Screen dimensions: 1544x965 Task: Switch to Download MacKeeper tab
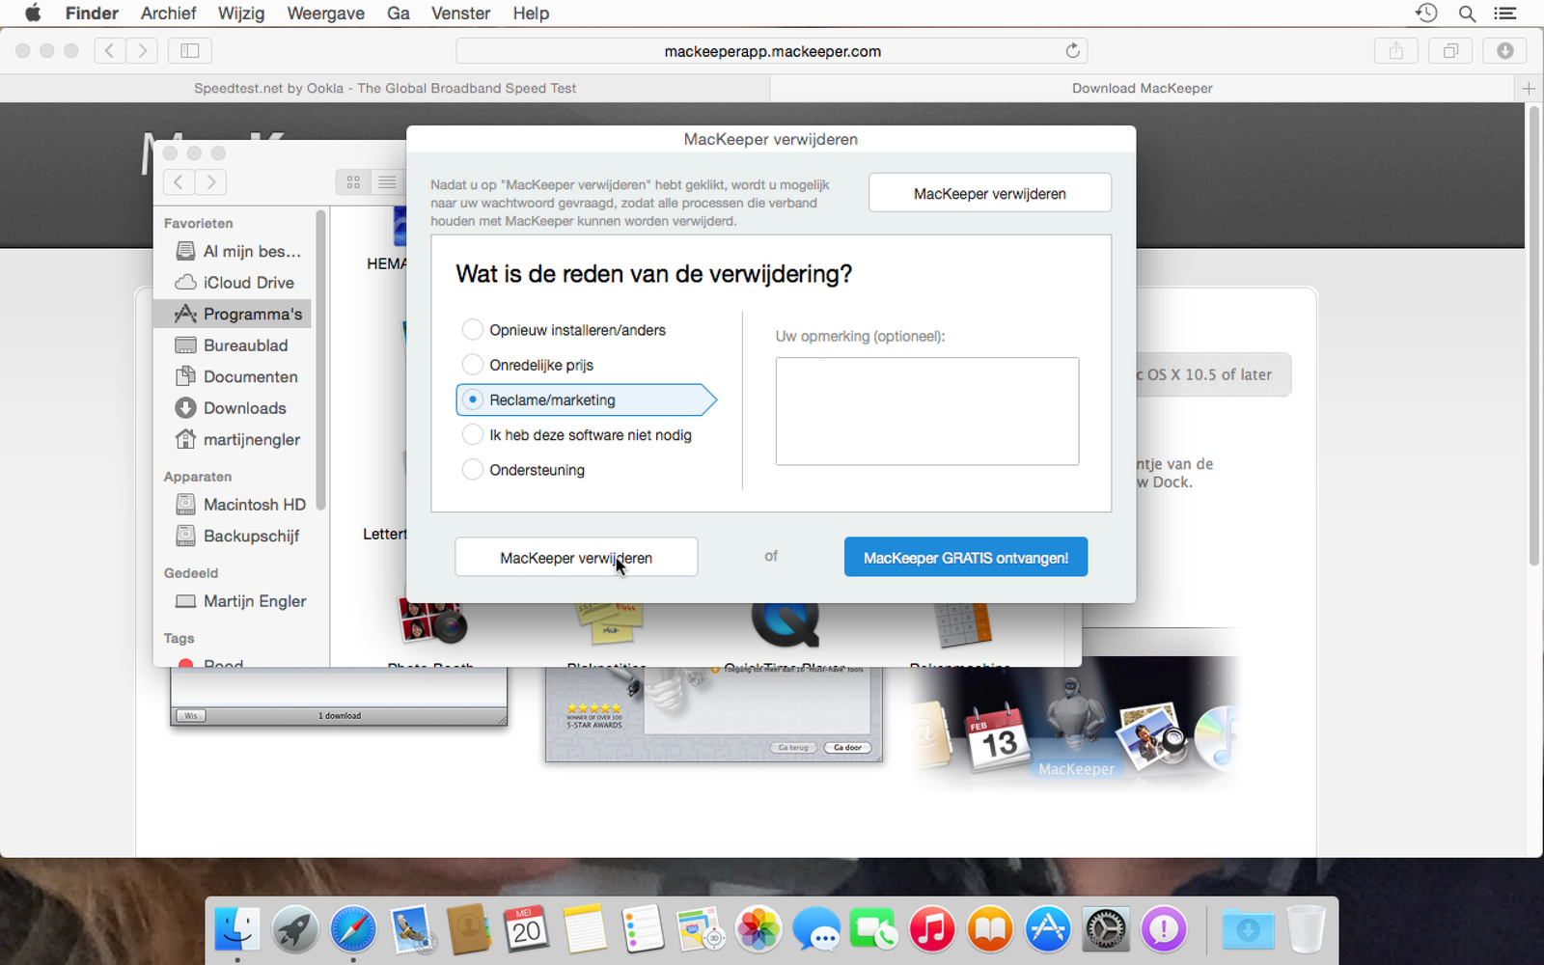pos(1143,88)
